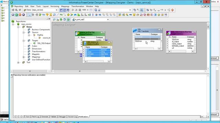
Task: Open Mapplet Designer tool above workspace
Action: 65,19
